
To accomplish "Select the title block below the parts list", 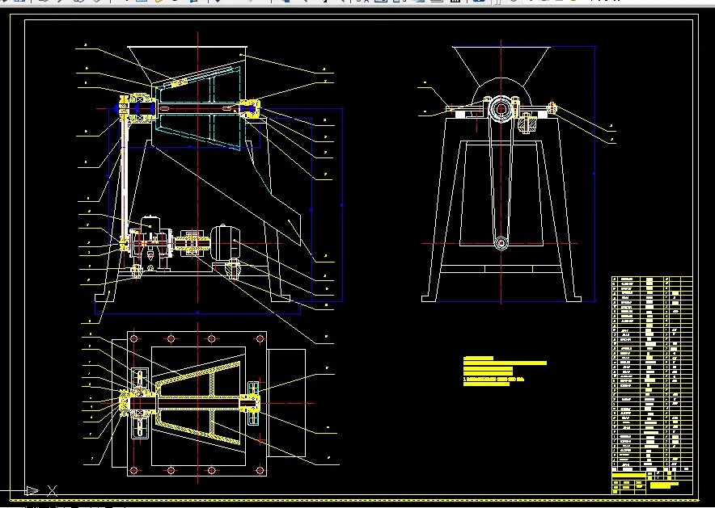I will 652,482.
